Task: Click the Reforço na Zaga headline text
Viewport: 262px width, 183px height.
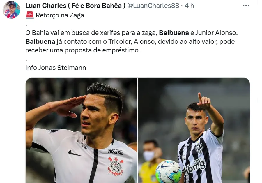Action: click(x=60, y=15)
